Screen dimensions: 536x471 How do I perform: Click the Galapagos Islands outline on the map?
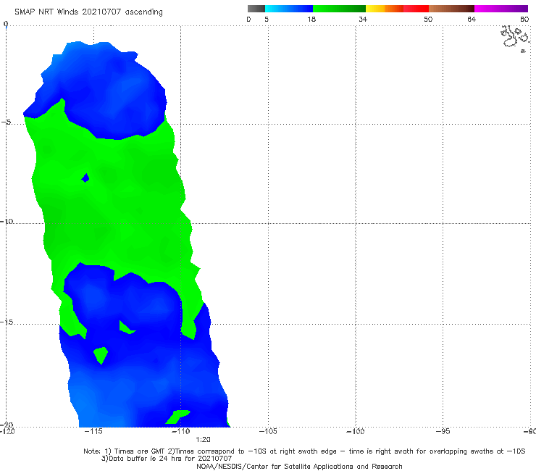pos(515,38)
